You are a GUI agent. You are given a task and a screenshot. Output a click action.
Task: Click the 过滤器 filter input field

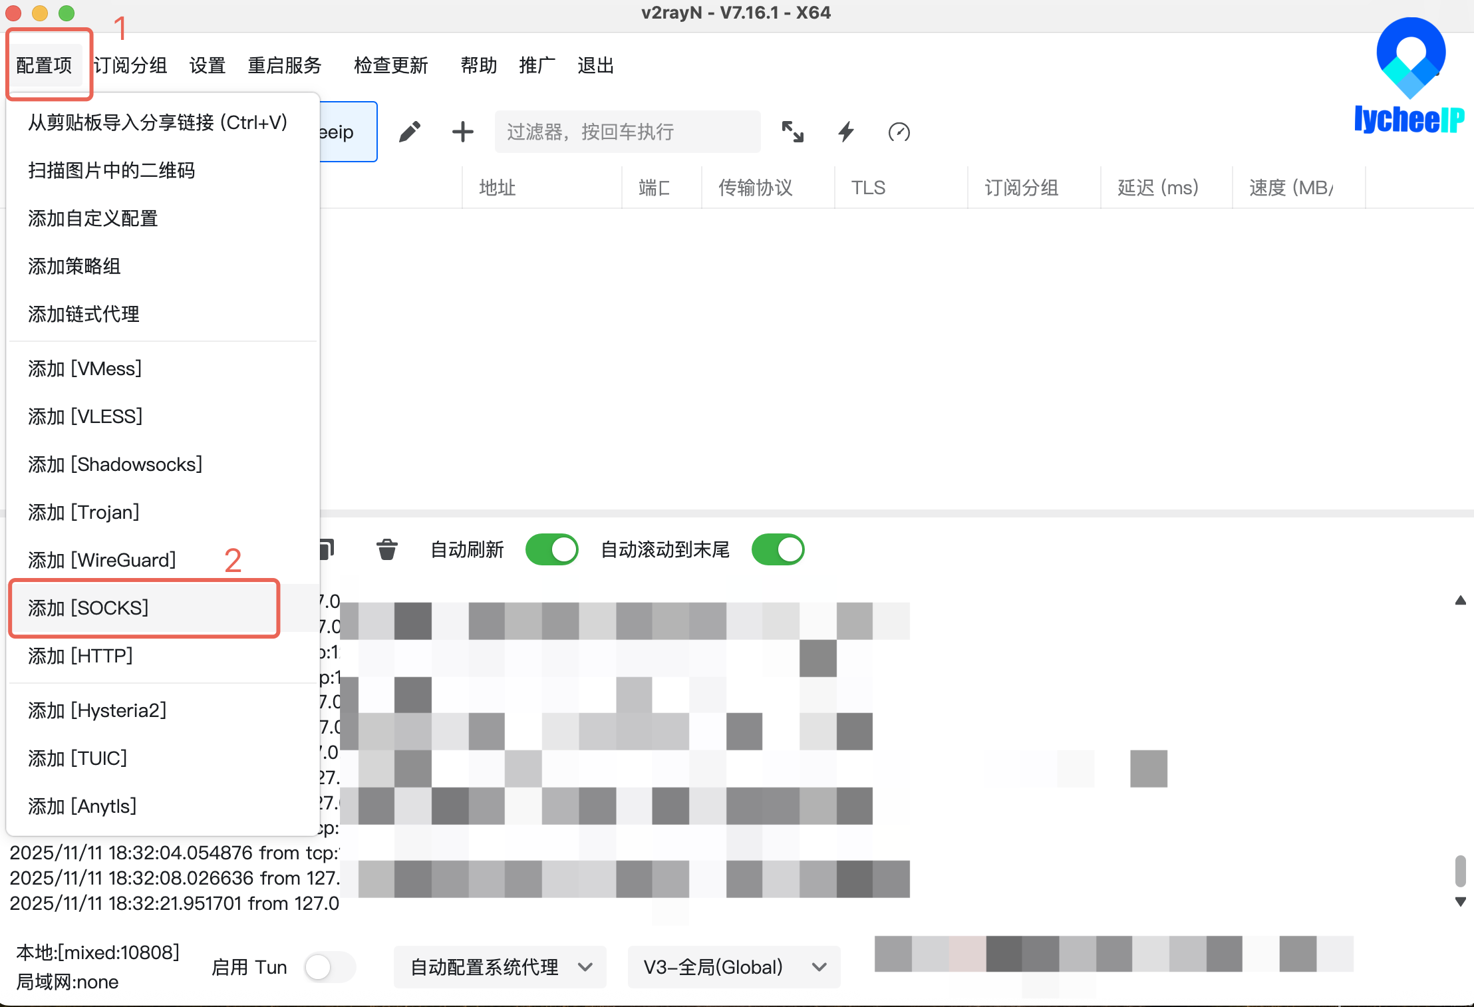(x=627, y=132)
